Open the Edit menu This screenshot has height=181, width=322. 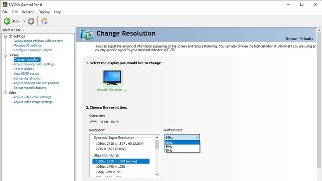pyautogui.click(x=14, y=12)
